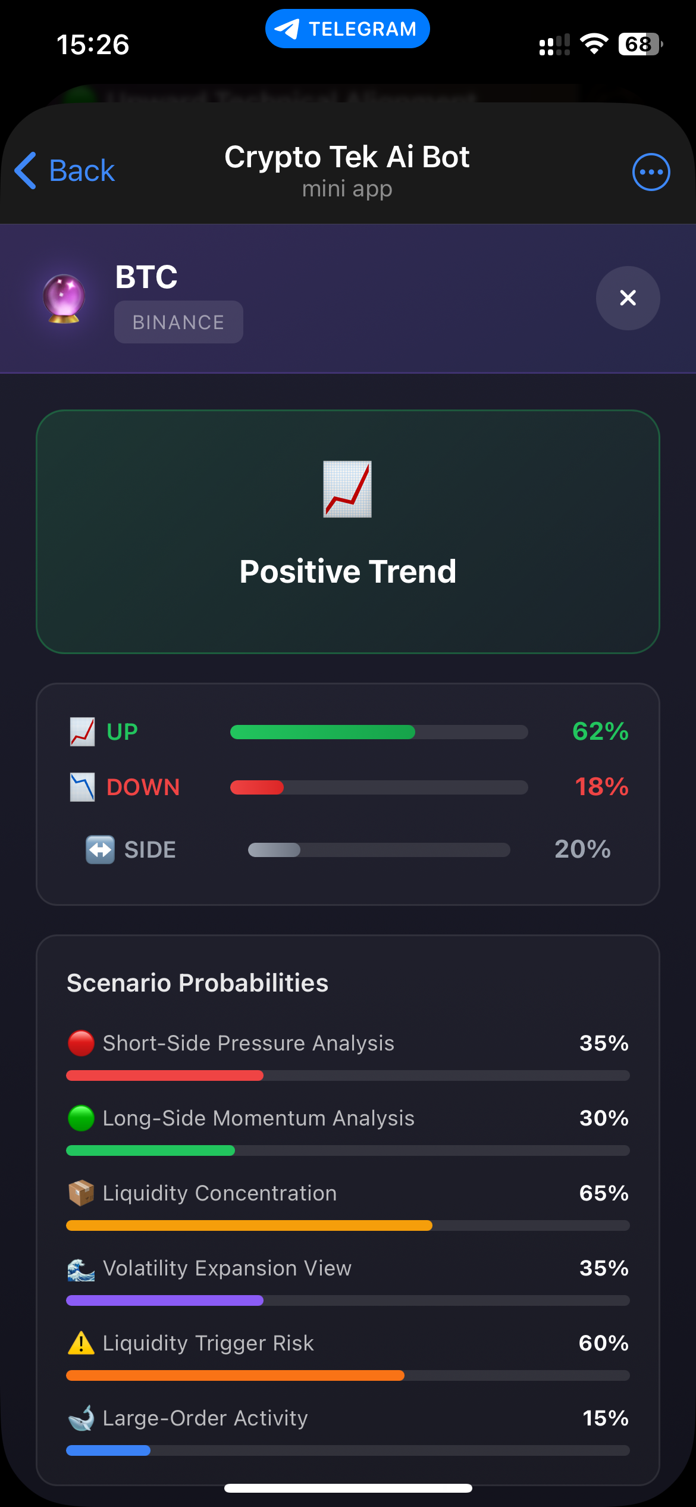696x1507 pixels.
Task: Tap the UP 62% progress bar
Action: click(379, 732)
